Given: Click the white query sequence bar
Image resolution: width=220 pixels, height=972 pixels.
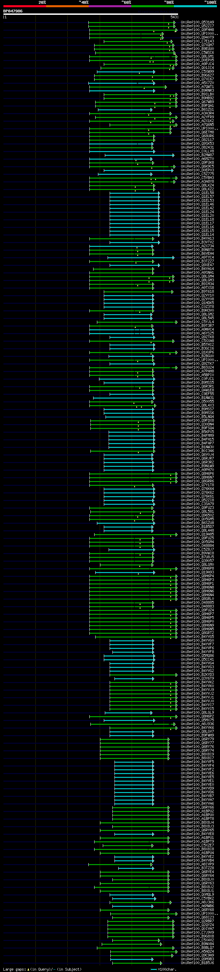Looking at the screenshot, I should coord(90,14).
